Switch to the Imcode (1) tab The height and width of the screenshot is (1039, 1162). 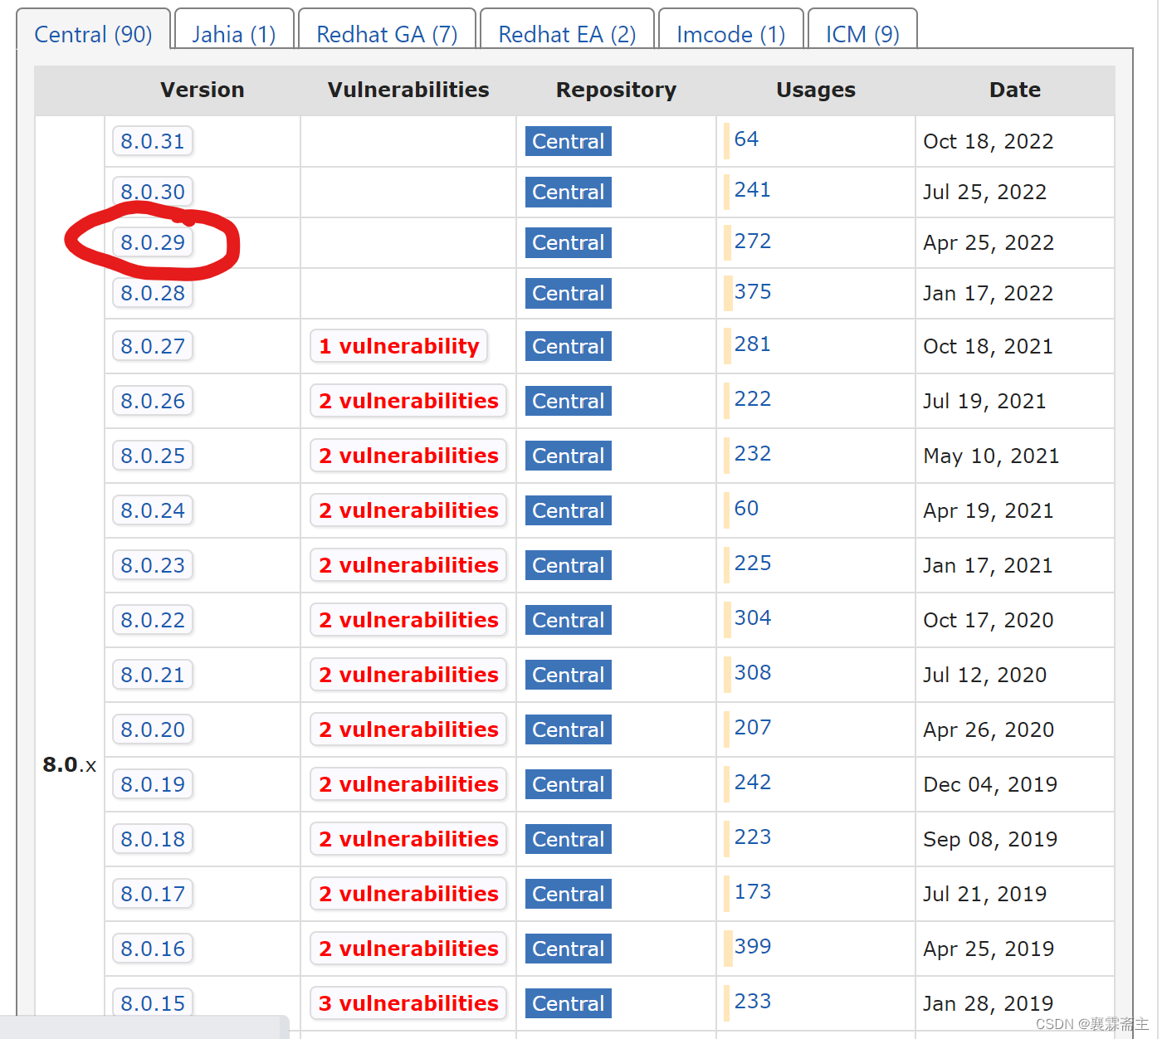click(730, 34)
